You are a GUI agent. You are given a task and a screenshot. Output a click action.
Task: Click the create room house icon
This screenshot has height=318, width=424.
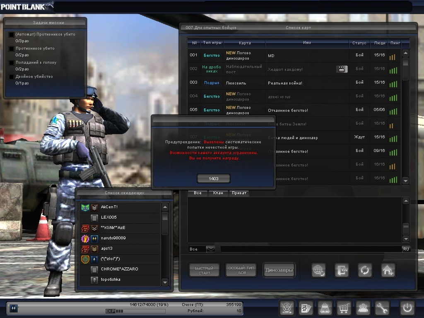[388, 270]
